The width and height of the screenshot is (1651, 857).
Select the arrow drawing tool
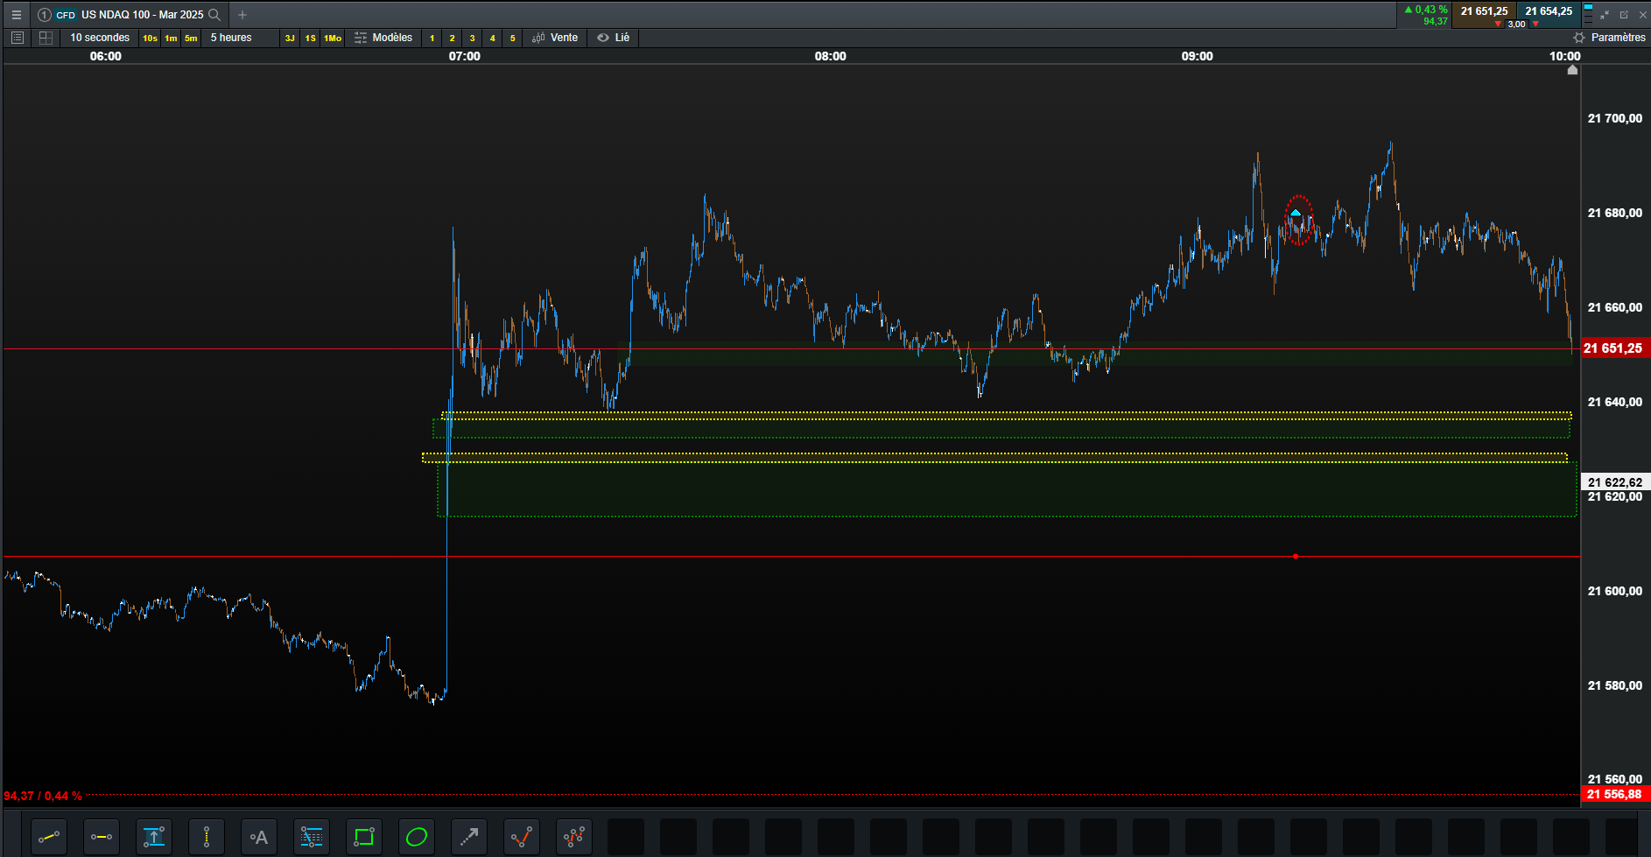[x=469, y=838]
